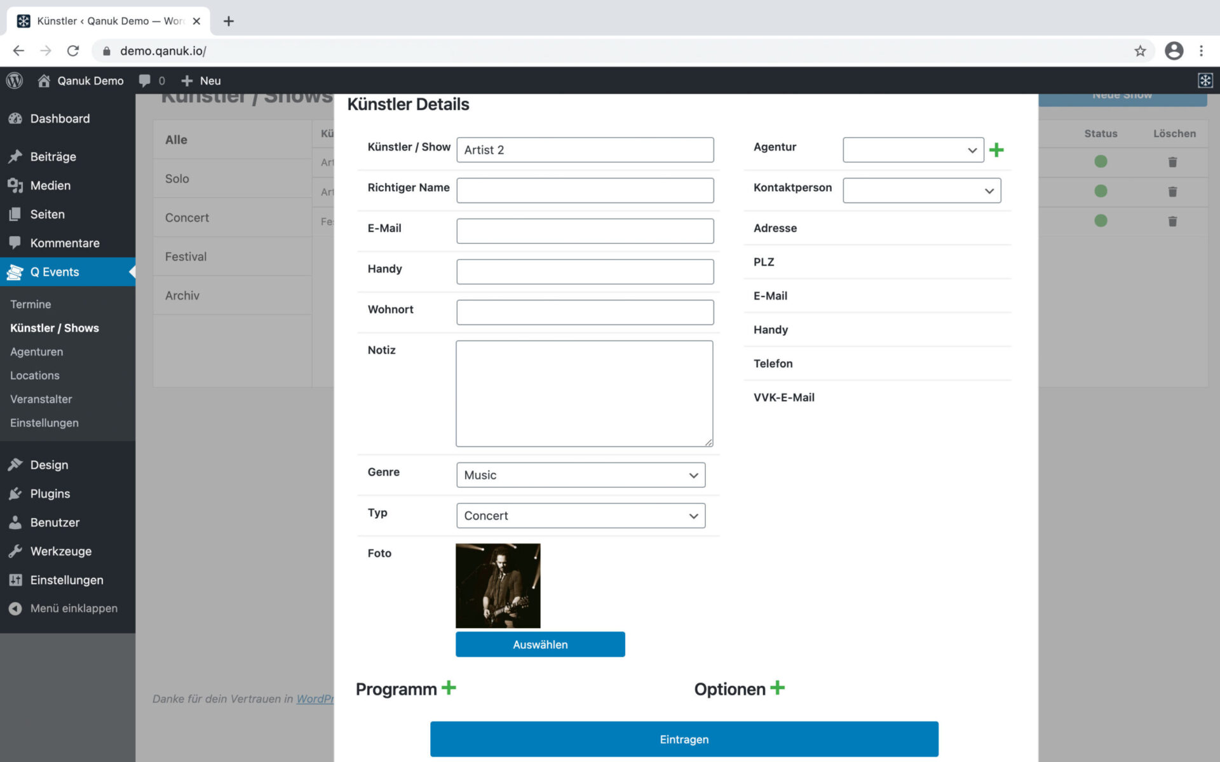Bookmark page with the star icon
The width and height of the screenshot is (1220, 762).
(1140, 51)
